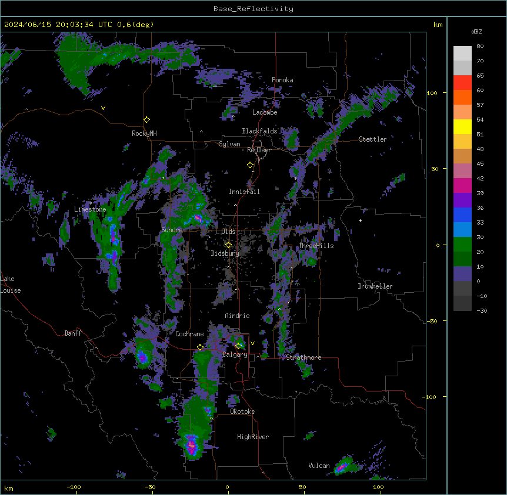Click the Calgary label
Image resolution: width=507 pixels, height=495 pixels.
coord(235,354)
